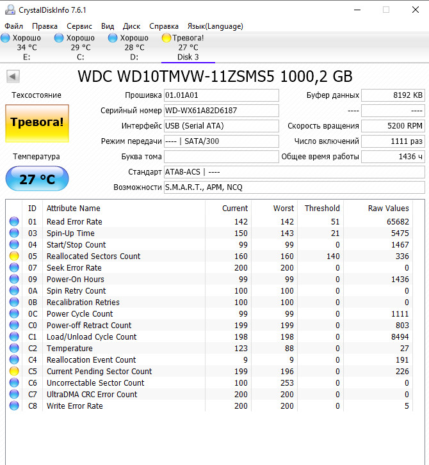The height and width of the screenshot is (465, 429).
Task: Click the previous disk arrow button
Action: click(13, 77)
